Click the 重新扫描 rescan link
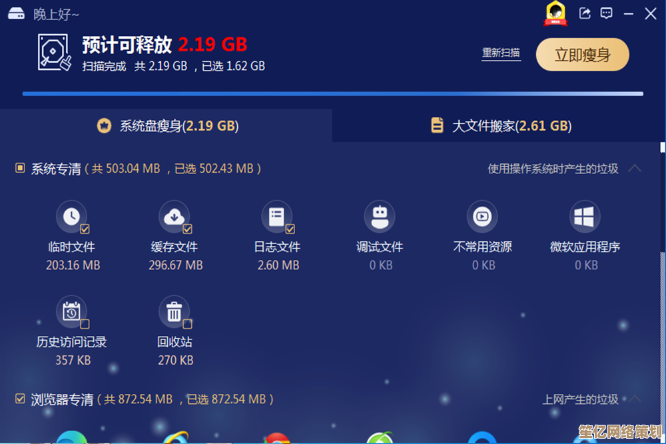This screenshot has height=444, width=666. pyautogui.click(x=501, y=53)
